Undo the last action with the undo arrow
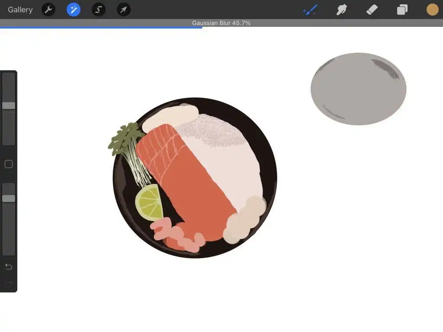This screenshot has height=332, width=443. 9,267
